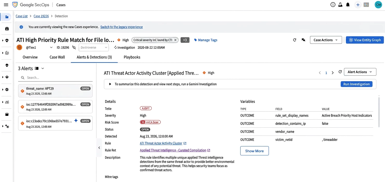
Task: Click the View Entity Graph button
Action: tap(365, 40)
